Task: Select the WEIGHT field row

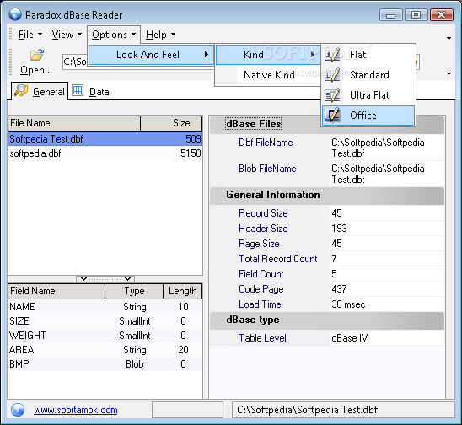Action: pos(105,336)
